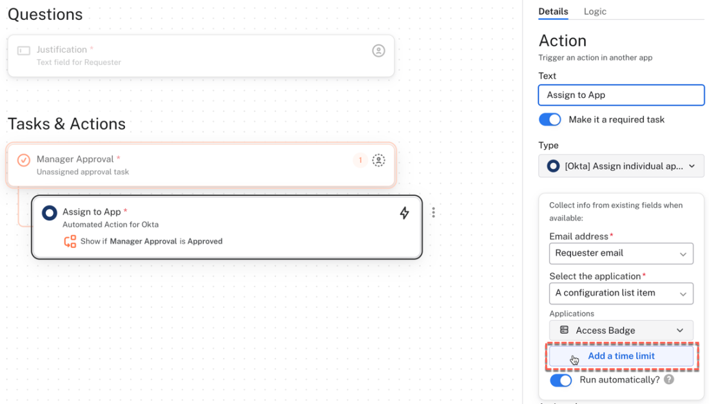Expand the Access Badge applications dropdown
This screenshot has width=709, height=404.
(621, 331)
